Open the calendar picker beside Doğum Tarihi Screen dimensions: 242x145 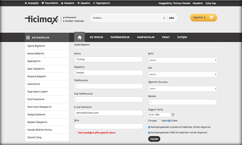click(x=173, y=115)
